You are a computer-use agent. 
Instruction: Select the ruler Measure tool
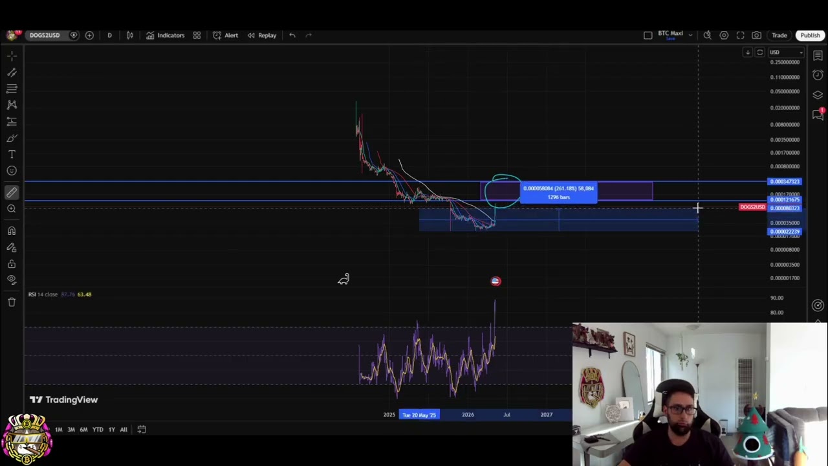(x=12, y=192)
